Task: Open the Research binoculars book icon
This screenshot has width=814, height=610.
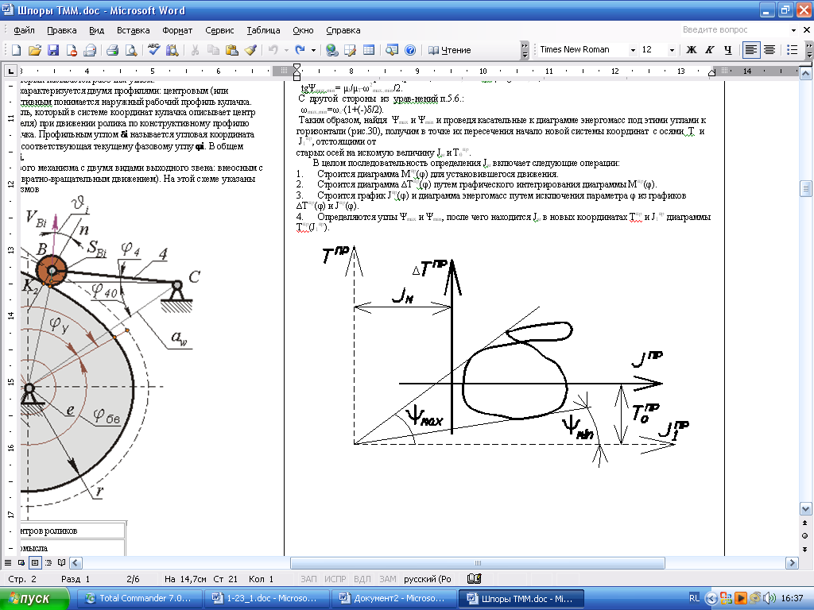Action: [x=172, y=50]
